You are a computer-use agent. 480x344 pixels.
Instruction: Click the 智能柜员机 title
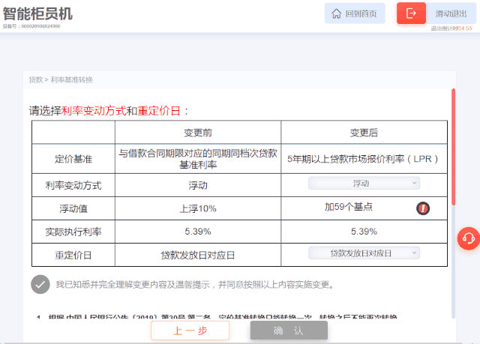(37, 13)
